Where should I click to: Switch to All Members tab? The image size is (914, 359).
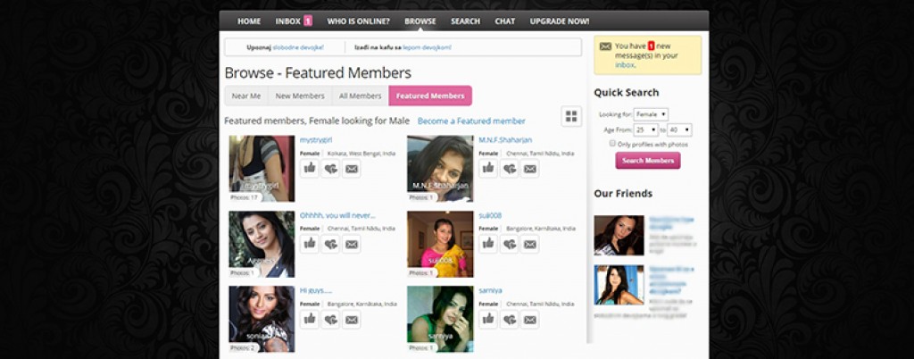point(361,96)
